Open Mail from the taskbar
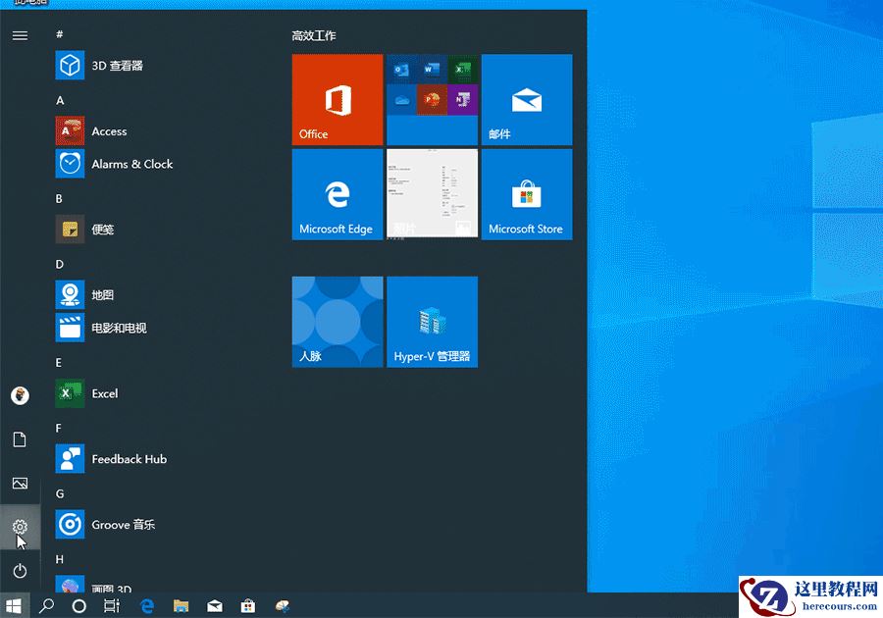This screenshot has height=618, width=883. point(215,605)
